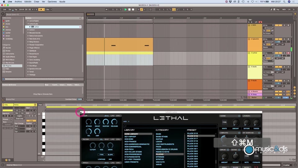Expand the Native Instruments folder
298x168 pixels.
click(28, 36)
